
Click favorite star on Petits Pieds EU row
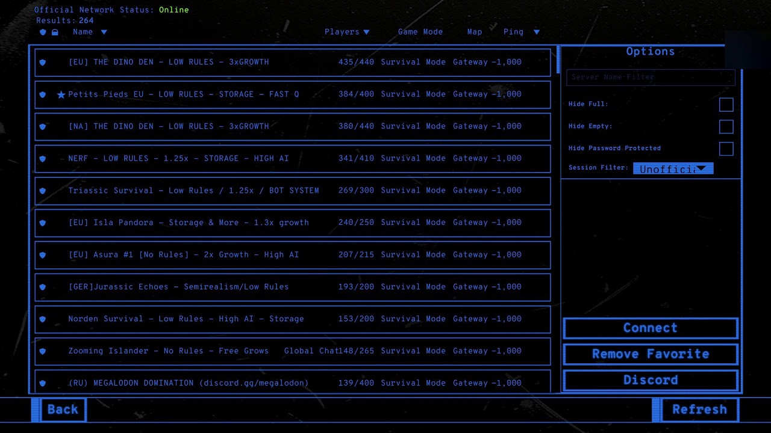61,94
